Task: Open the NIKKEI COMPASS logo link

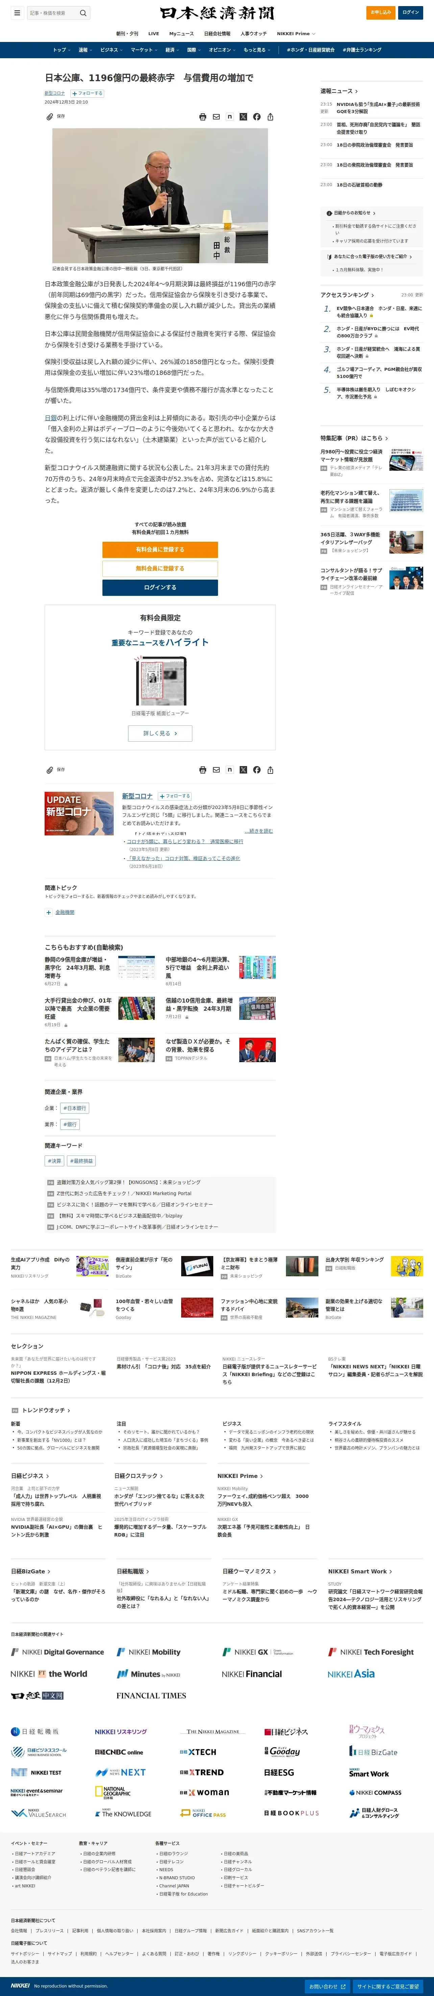Action: click(x=375, y=1793)
